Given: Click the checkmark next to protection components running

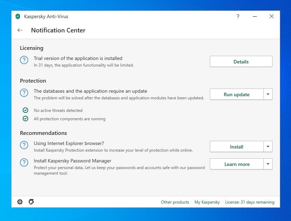Looking at the screenshot, I should pyautogui.click(x=25, y=119).
